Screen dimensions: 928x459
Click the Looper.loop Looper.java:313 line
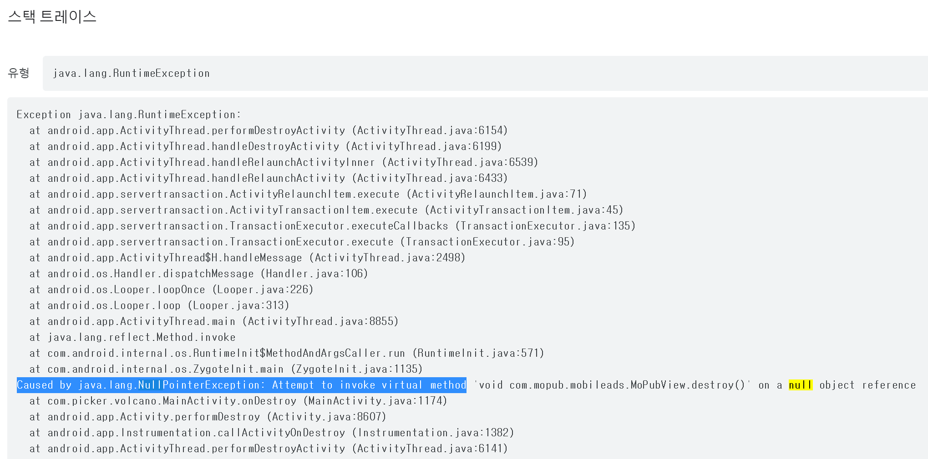(159, 305)
